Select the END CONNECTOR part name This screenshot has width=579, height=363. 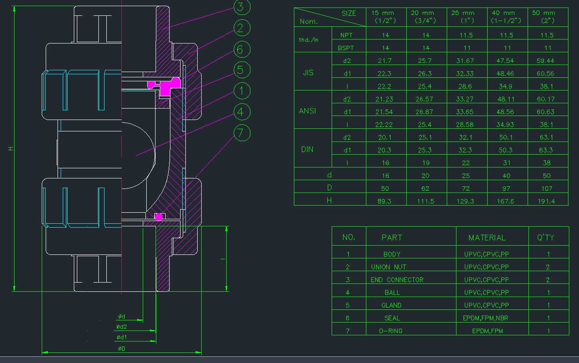(x=397, y=280)
